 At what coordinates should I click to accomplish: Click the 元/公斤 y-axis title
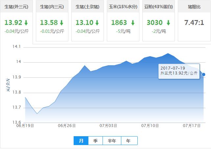coord(7,85)
